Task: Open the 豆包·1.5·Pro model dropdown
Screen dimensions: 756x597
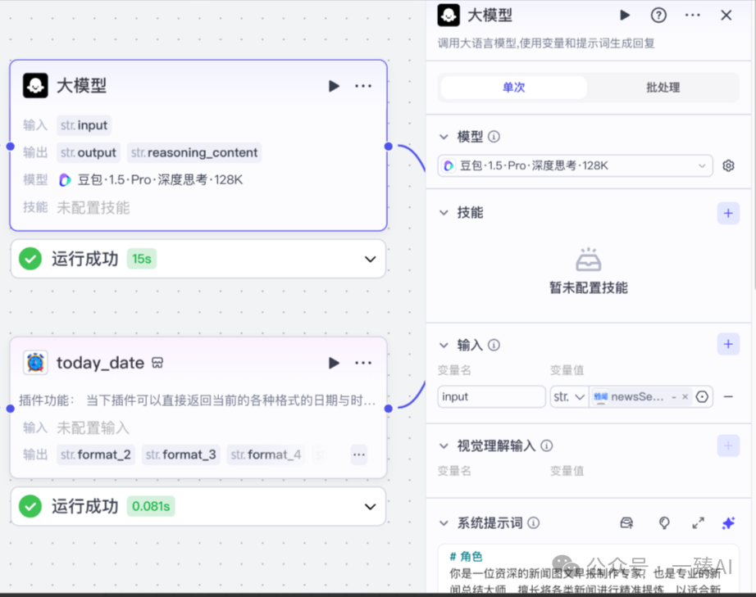Action: click(x=574, y=165)
